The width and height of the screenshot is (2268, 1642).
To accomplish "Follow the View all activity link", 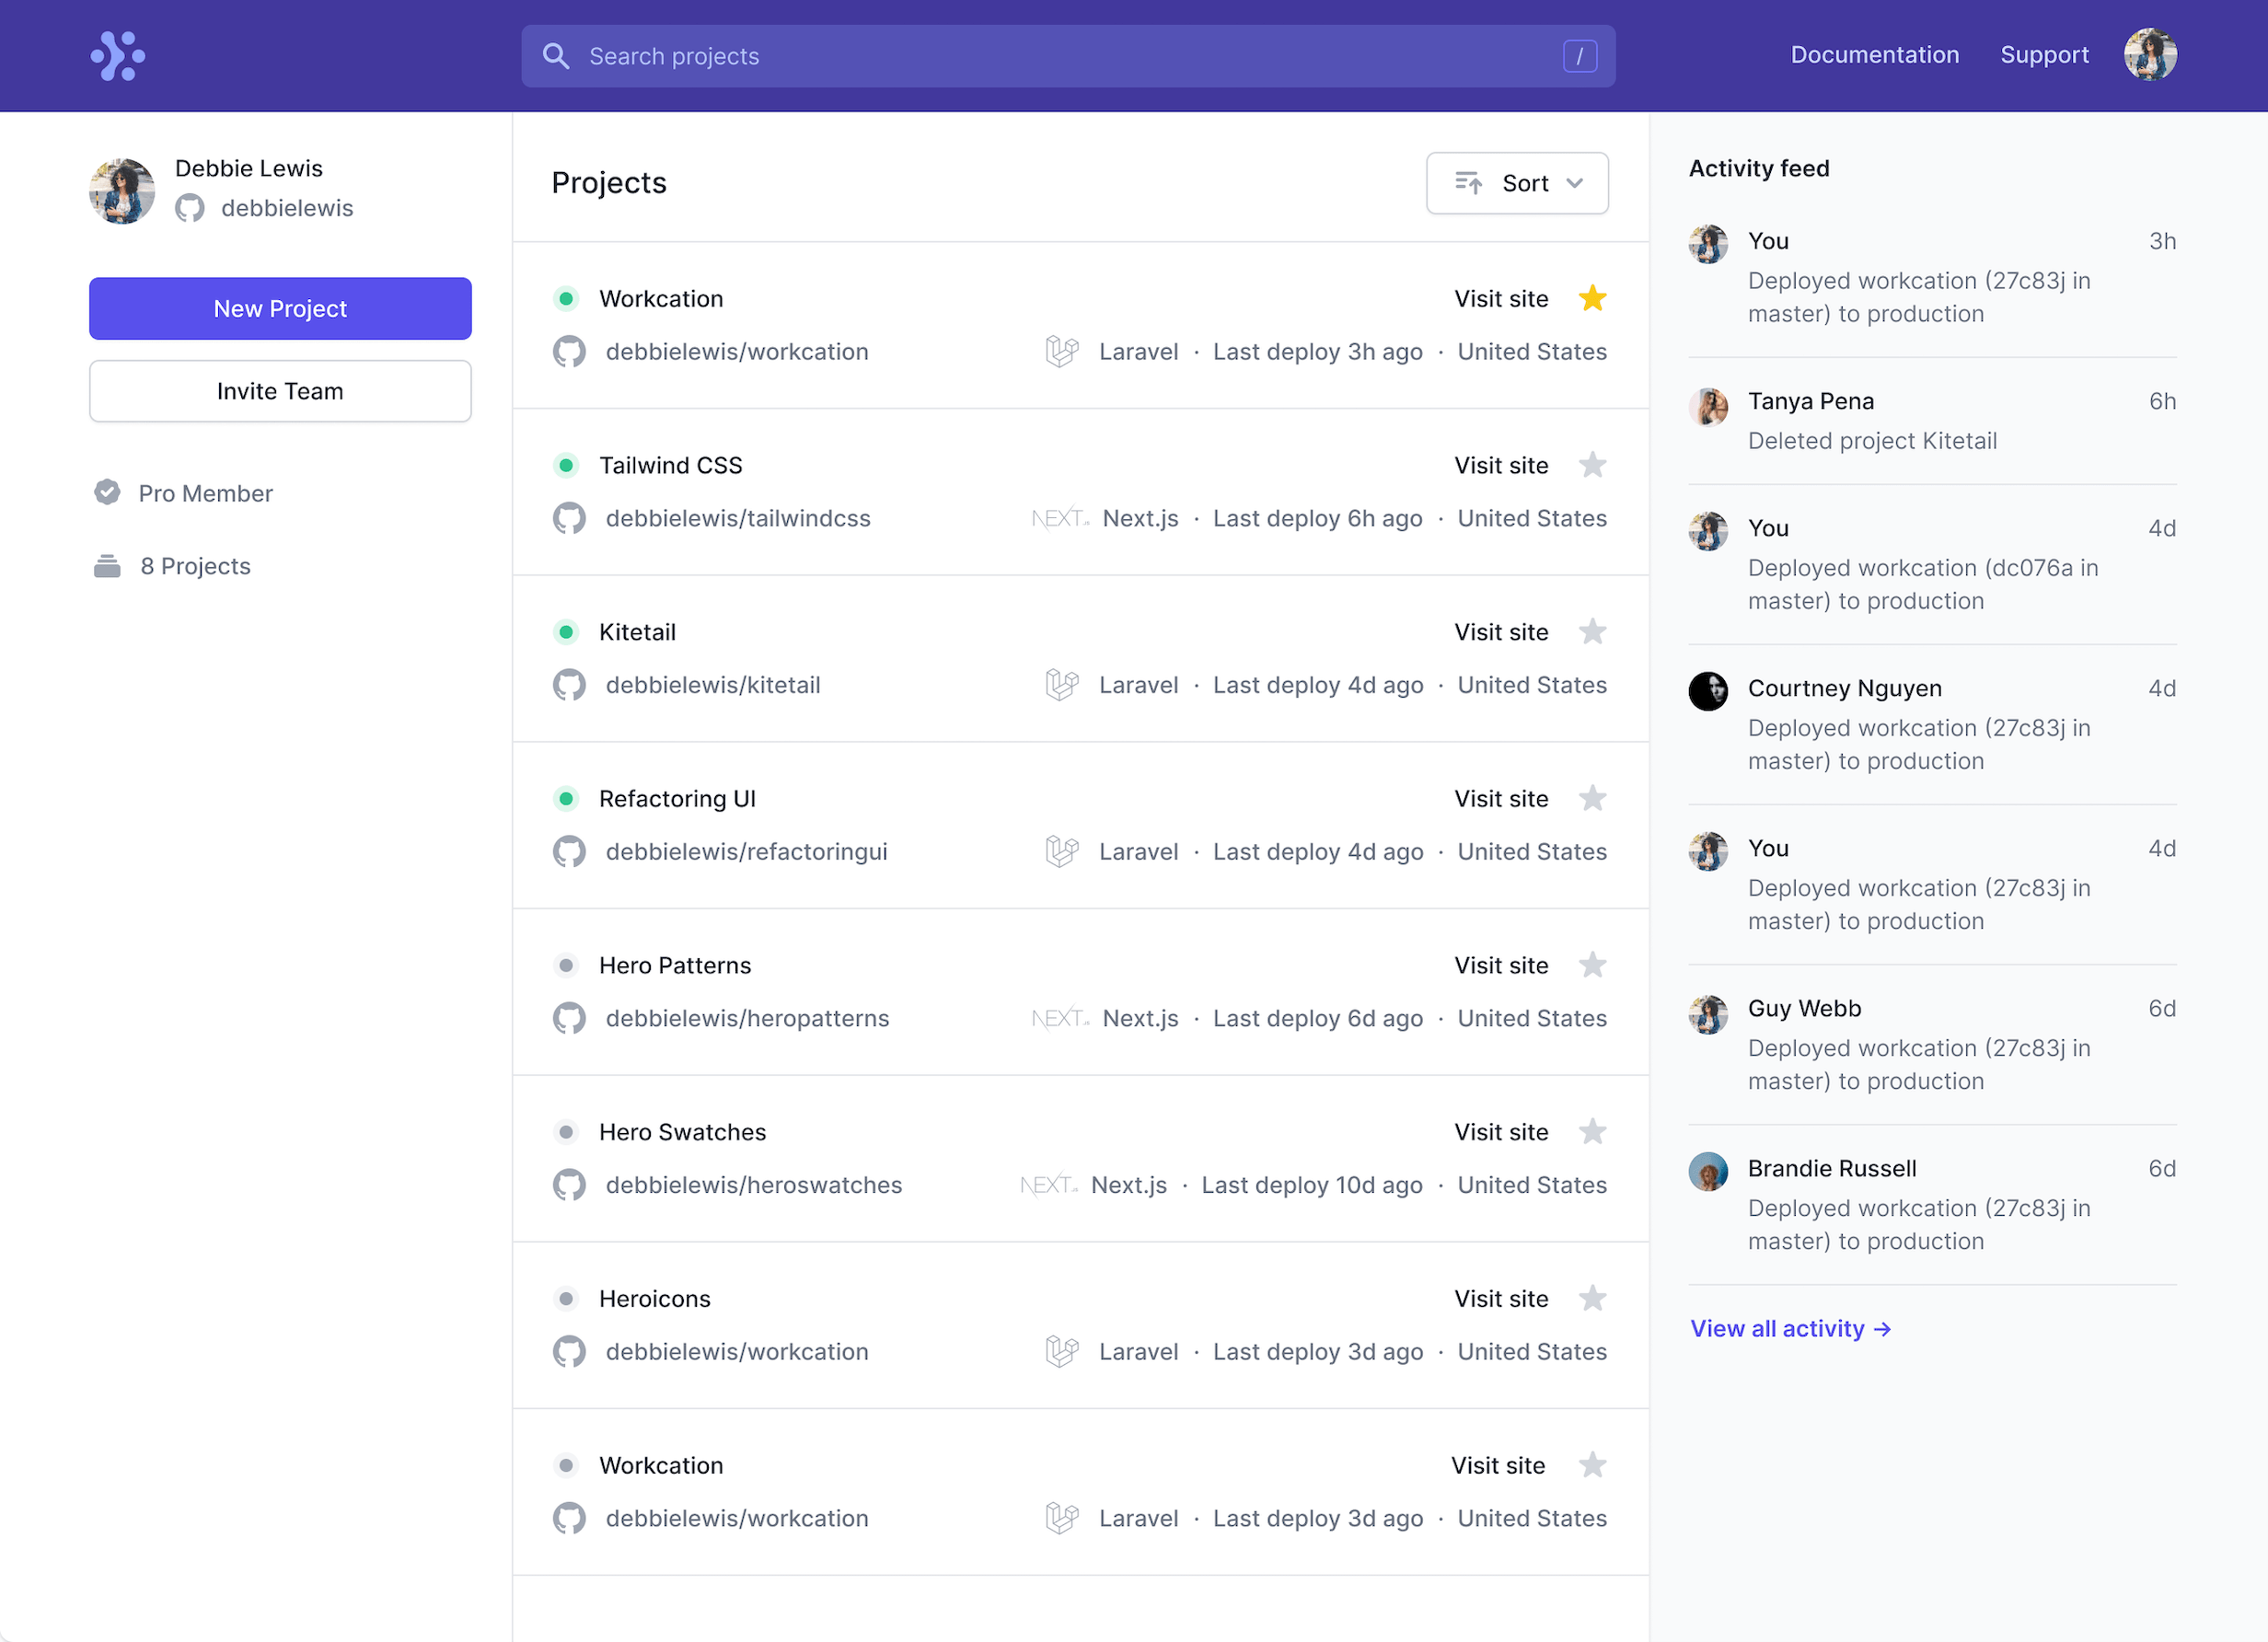I will click(1790, 1328).
